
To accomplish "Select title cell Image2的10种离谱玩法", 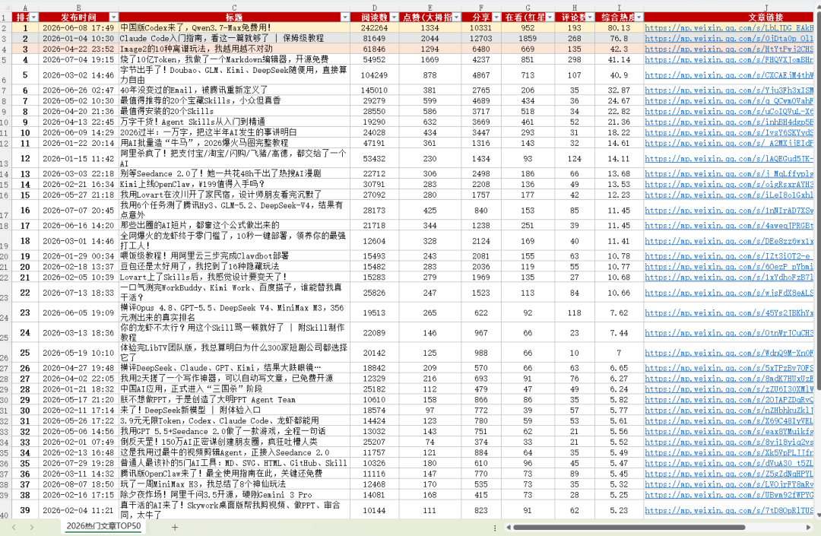I will (234, 49).
